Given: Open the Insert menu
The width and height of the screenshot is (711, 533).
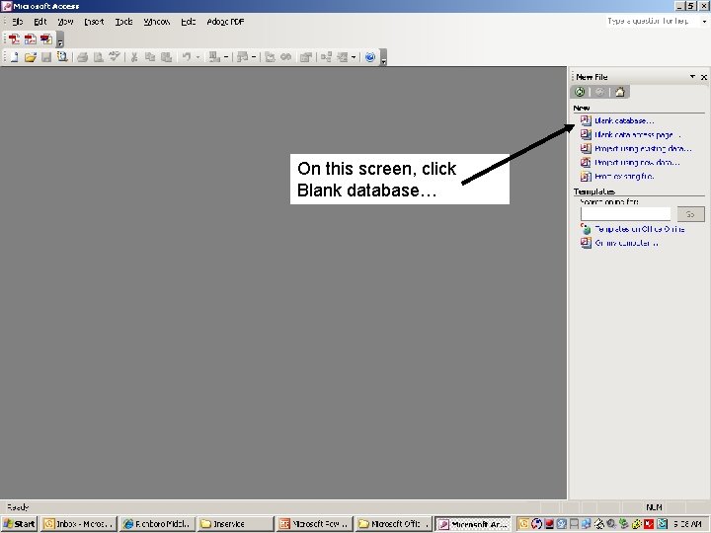Looking at the screenshot, I should click(94, 22).
